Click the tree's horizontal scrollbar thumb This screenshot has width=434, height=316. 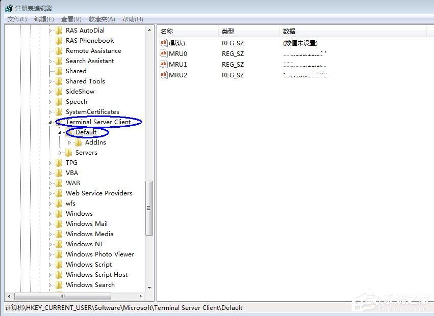tap(63, 296)
